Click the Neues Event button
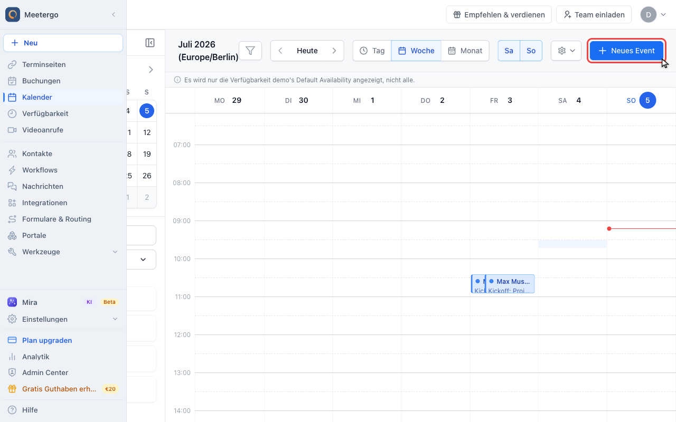This screenshot has height=422, width=676. coord(626,51)
